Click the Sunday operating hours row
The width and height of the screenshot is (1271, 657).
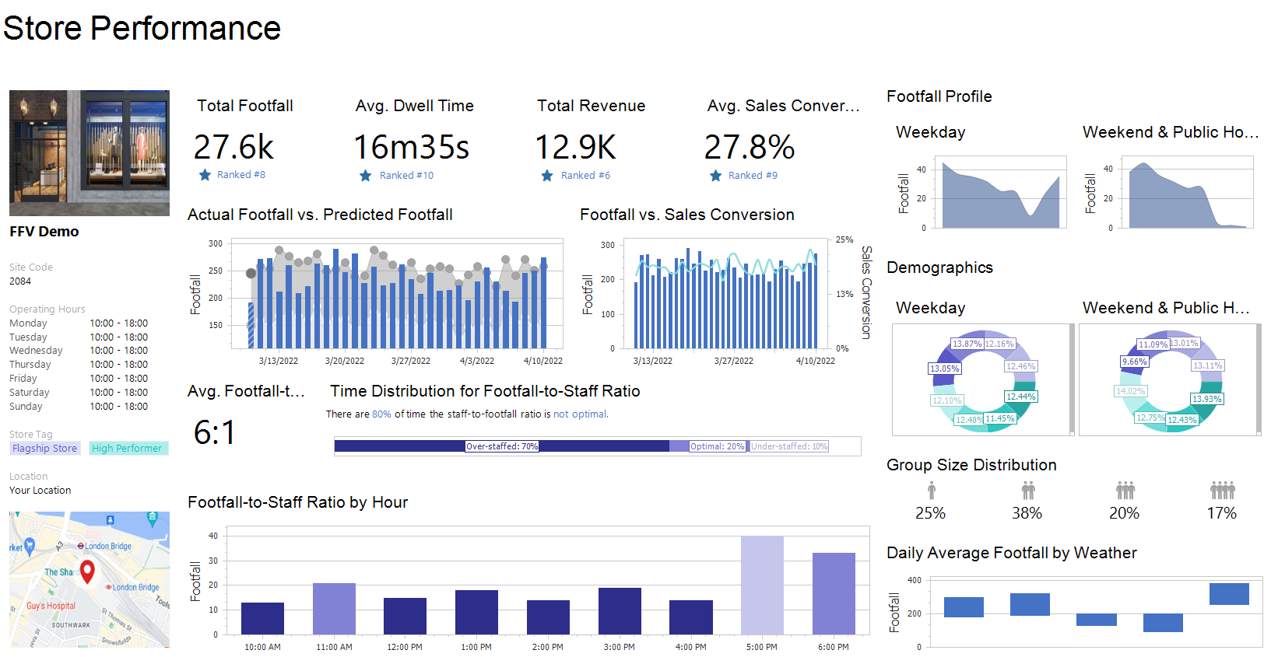pos(79,407)
